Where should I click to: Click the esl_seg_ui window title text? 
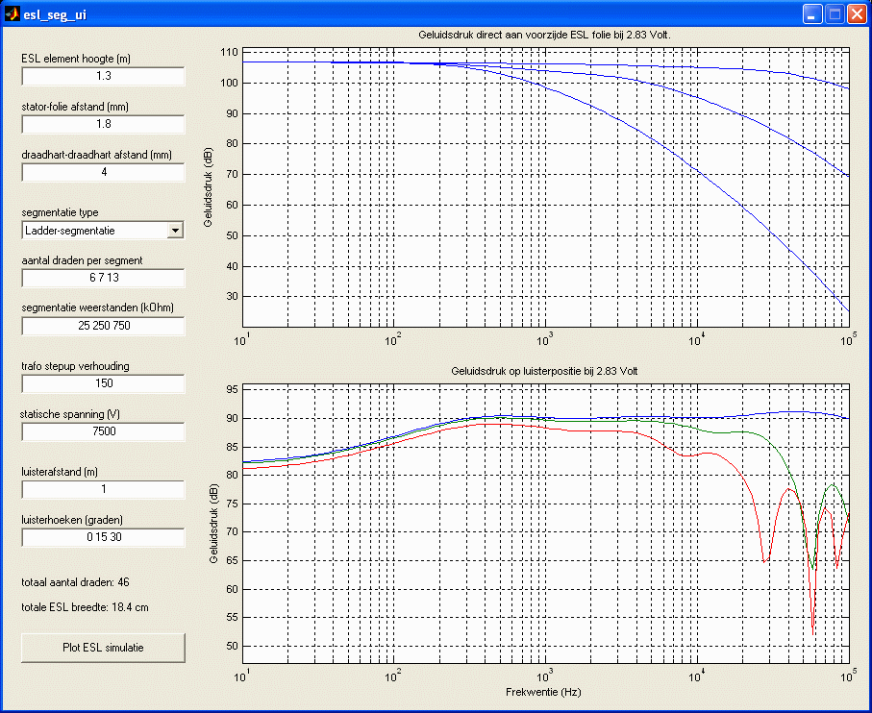pos(55,15)
